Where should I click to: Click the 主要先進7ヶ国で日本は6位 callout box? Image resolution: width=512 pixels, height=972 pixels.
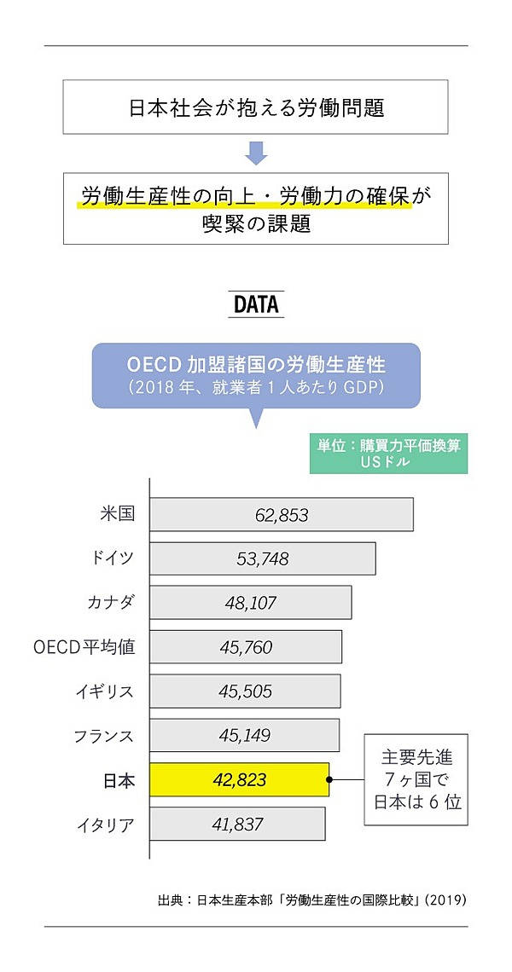(x=417, y=779)
